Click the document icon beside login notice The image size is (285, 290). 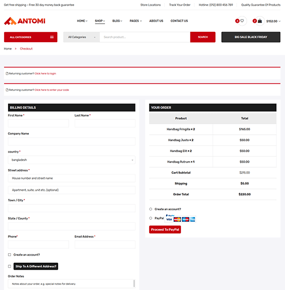[7, 74]
